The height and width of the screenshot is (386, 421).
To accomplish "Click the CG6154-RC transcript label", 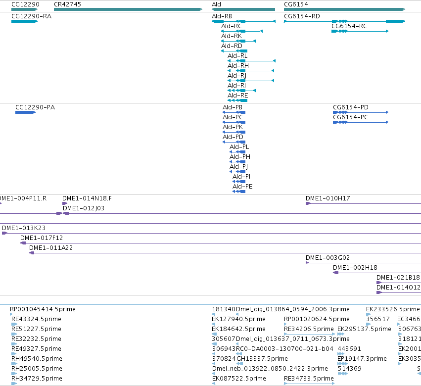I will [349, 26].
